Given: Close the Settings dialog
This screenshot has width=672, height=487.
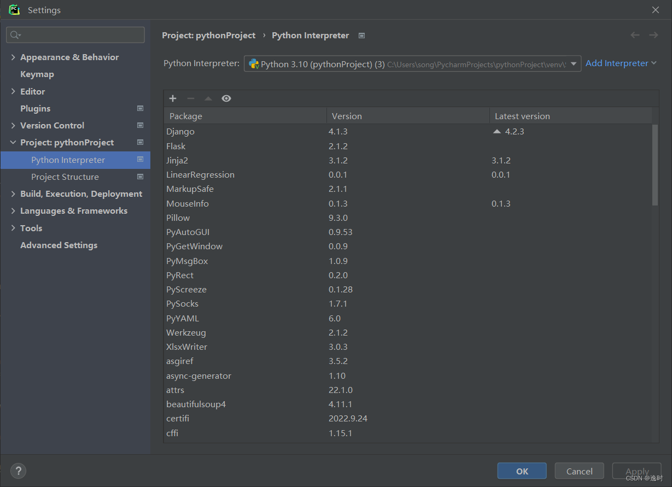Looking at the screenshot, I should [x=656, y=10].
